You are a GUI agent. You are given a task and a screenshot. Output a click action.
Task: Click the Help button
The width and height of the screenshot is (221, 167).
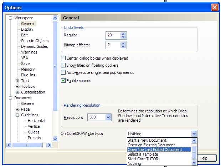pos(206,158)
